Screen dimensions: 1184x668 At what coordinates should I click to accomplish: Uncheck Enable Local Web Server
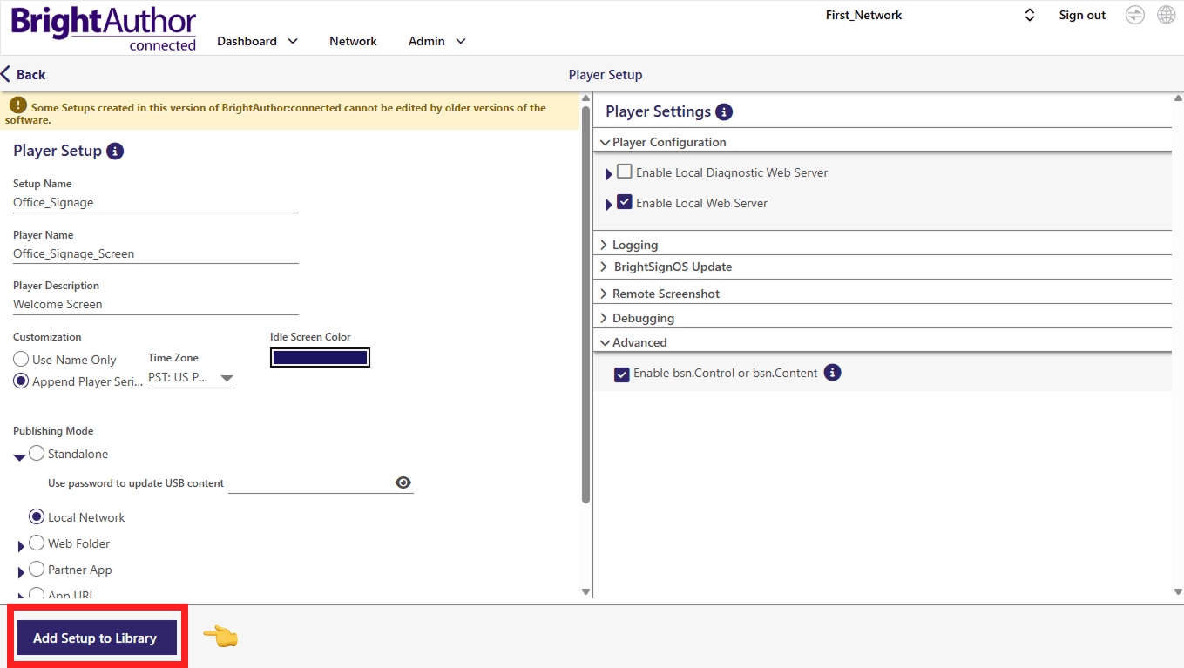tap(625, 202)
